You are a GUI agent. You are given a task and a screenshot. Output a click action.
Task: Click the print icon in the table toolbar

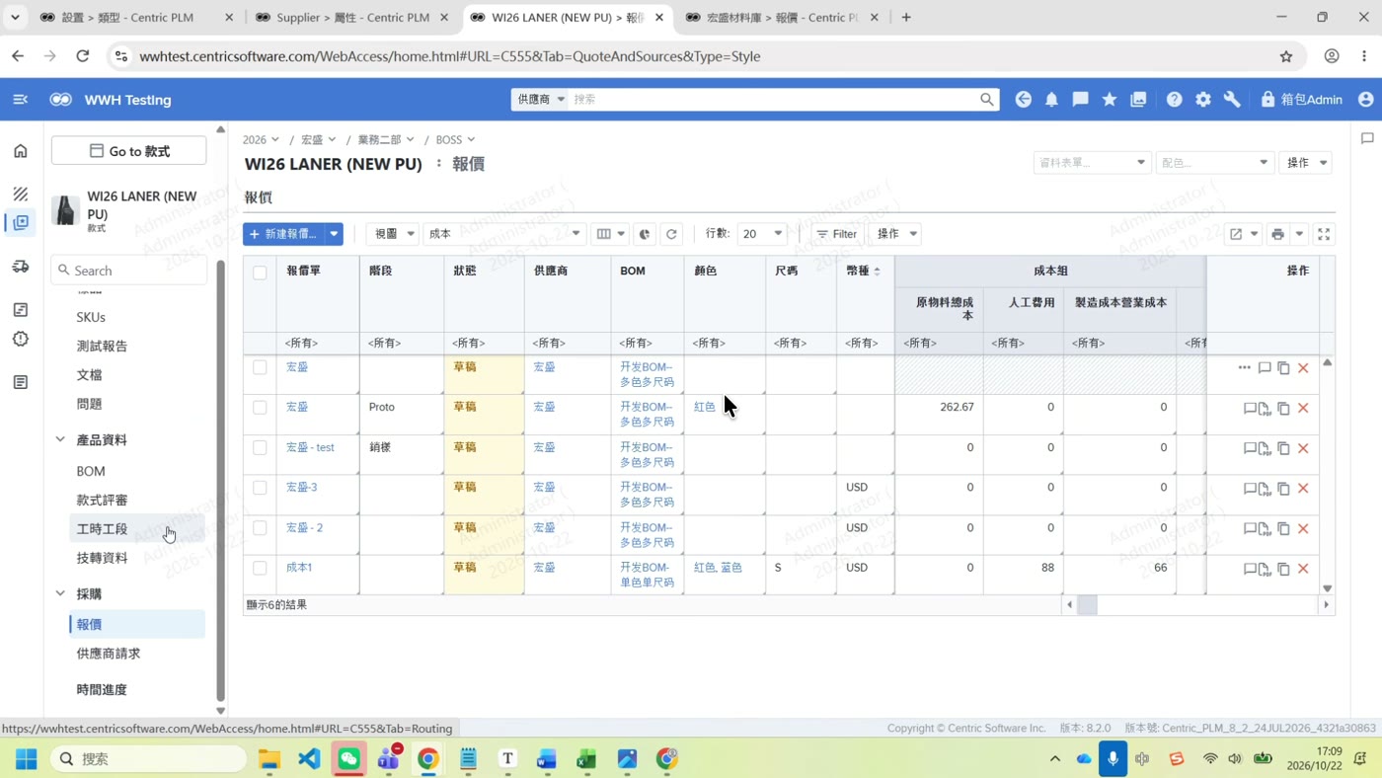click(x=1277, y=234)
